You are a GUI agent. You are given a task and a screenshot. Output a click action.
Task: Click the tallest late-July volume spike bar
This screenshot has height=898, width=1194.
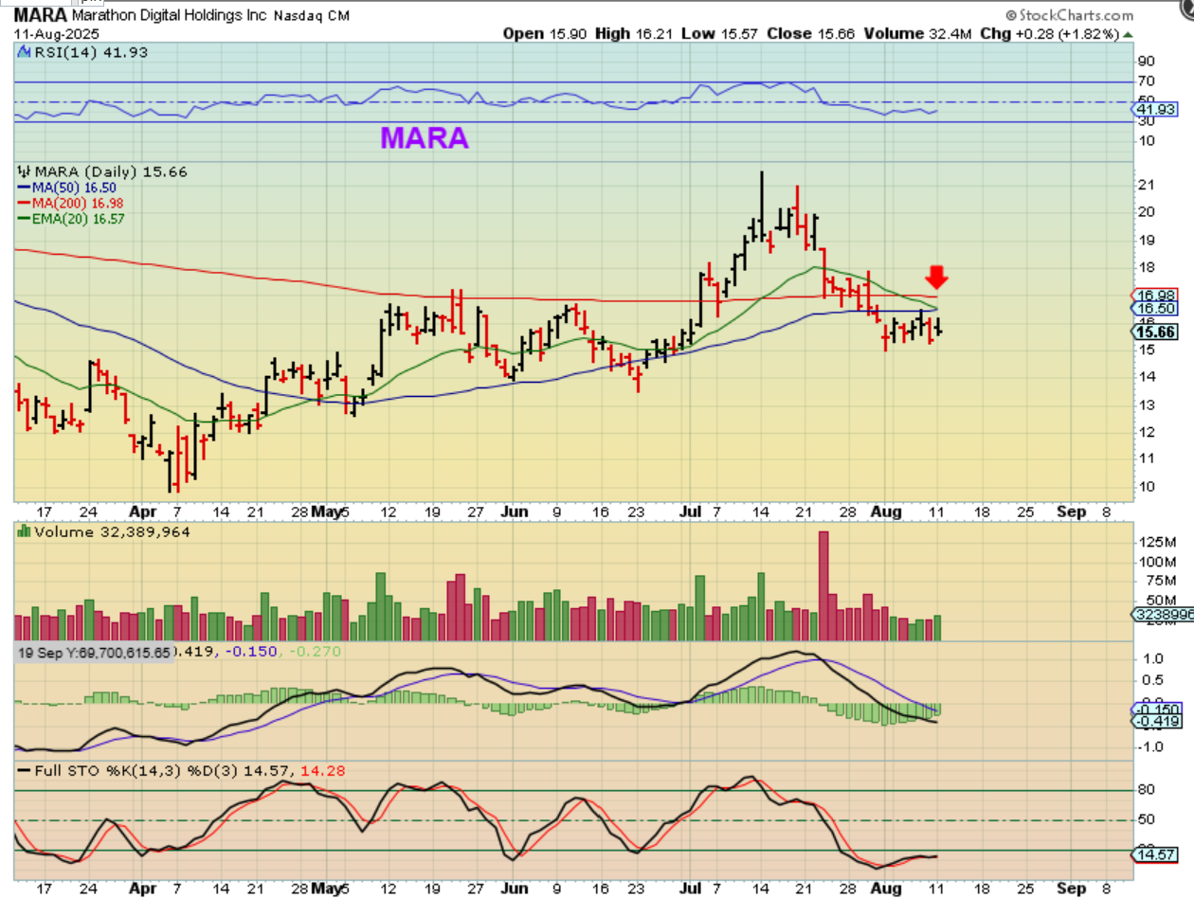click(823, 586)
